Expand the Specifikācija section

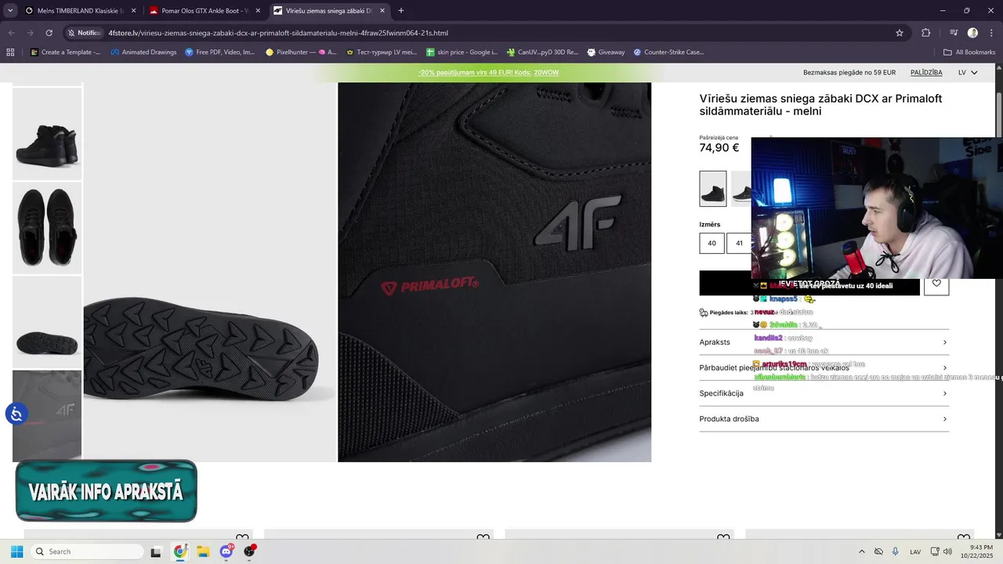pyautogui.click(x=824, y=393)
